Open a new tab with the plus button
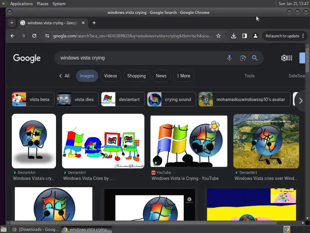The height and width of the screenshot is (233, 310). (x=94, y=23)
